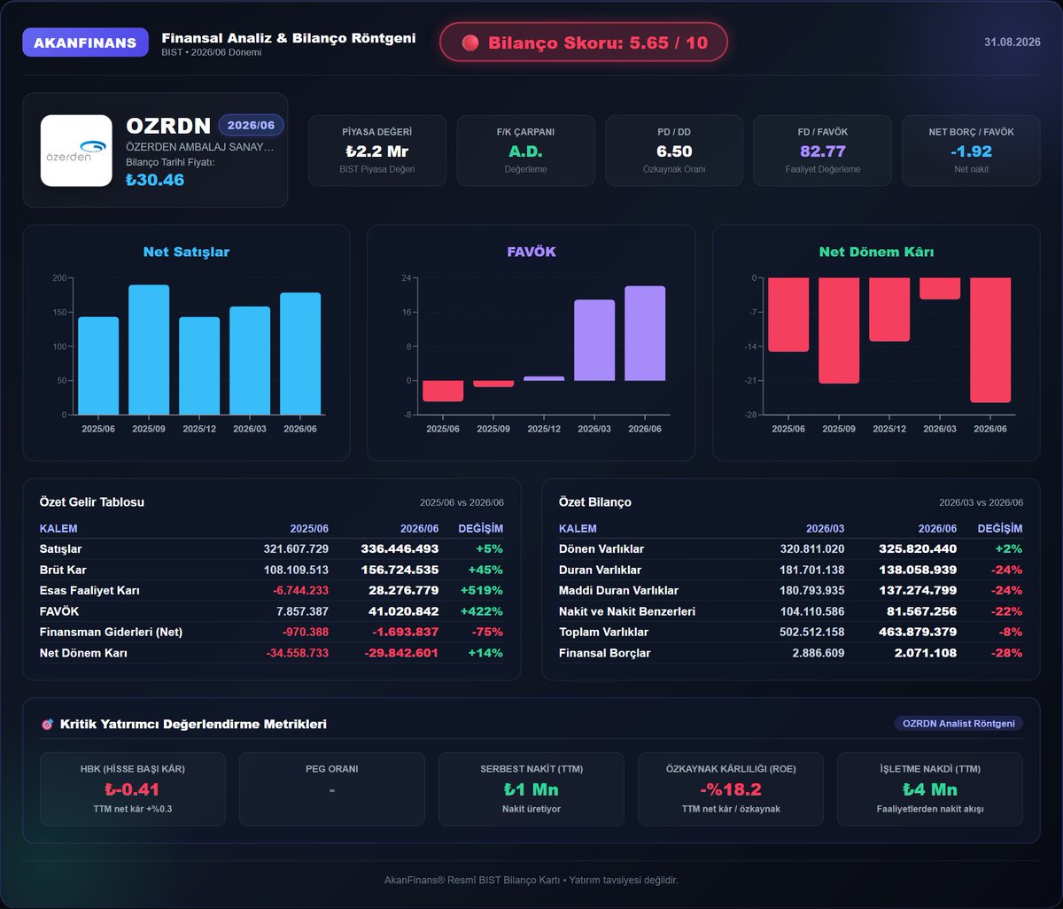1063x909 pixels.
Task: Open the PD / DD 6.50 card
Action: pos(674,151)
